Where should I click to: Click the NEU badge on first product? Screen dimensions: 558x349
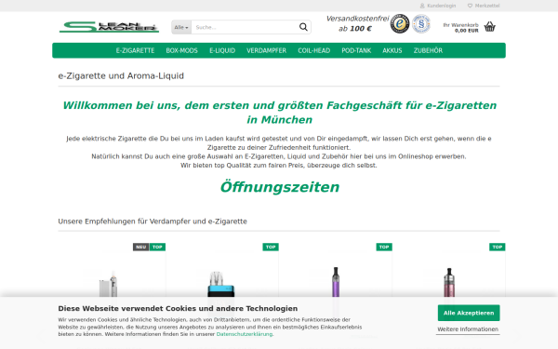[x=141, y=247]
